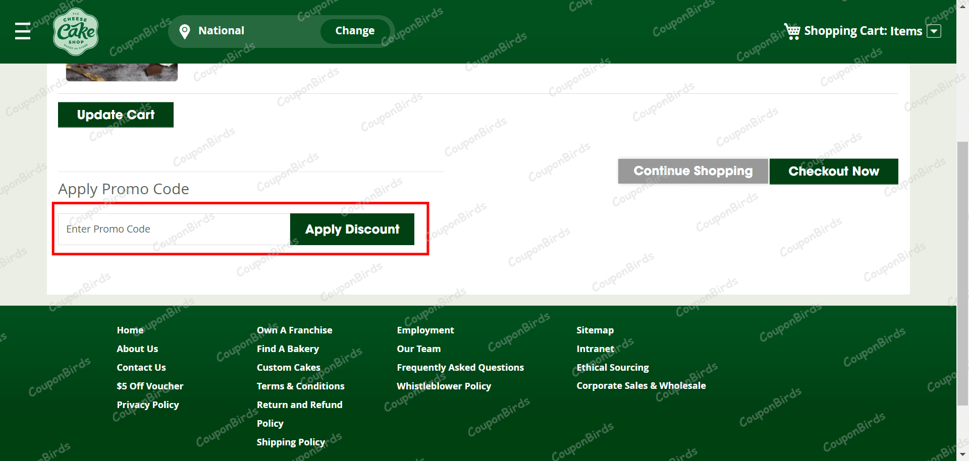Click Apply Discount button

click(x=352, y=229)
